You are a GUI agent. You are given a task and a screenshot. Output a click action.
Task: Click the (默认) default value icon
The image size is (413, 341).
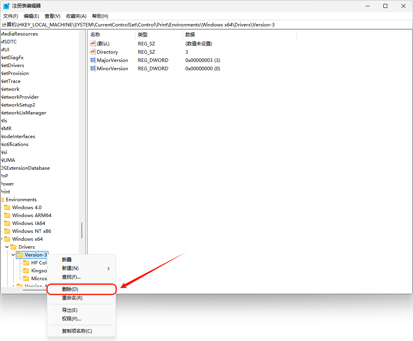click(x=93, y=43)
